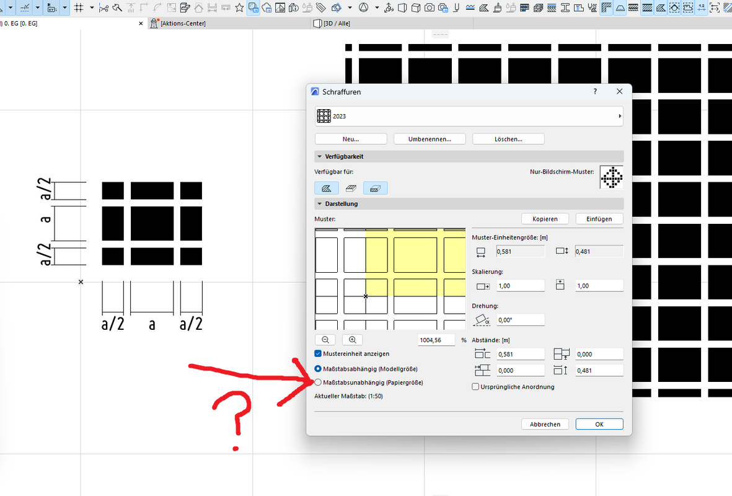Click the Drehung angle field 0,00°
This screenshot has width=732, height=496.
point(521,320)
